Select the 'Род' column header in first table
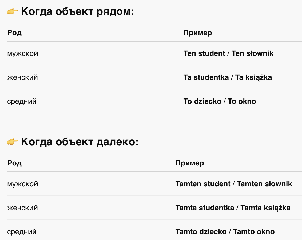 click(14, 33)
